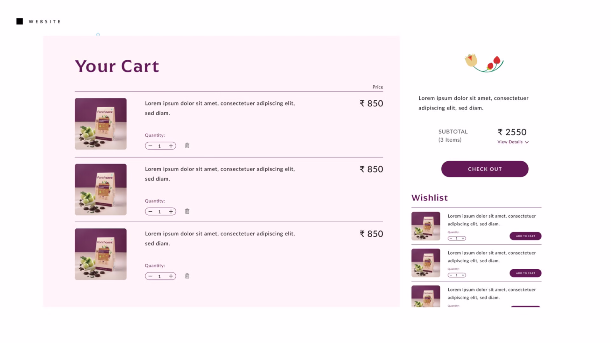Open the first cart product thumbnail
The image size is (611, 343).
click(101, 124)
